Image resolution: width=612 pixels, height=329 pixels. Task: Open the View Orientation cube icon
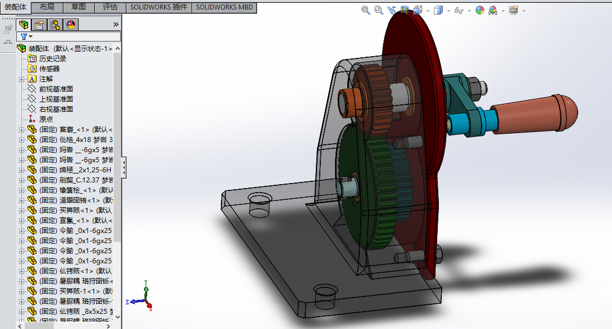coord(417,10)
